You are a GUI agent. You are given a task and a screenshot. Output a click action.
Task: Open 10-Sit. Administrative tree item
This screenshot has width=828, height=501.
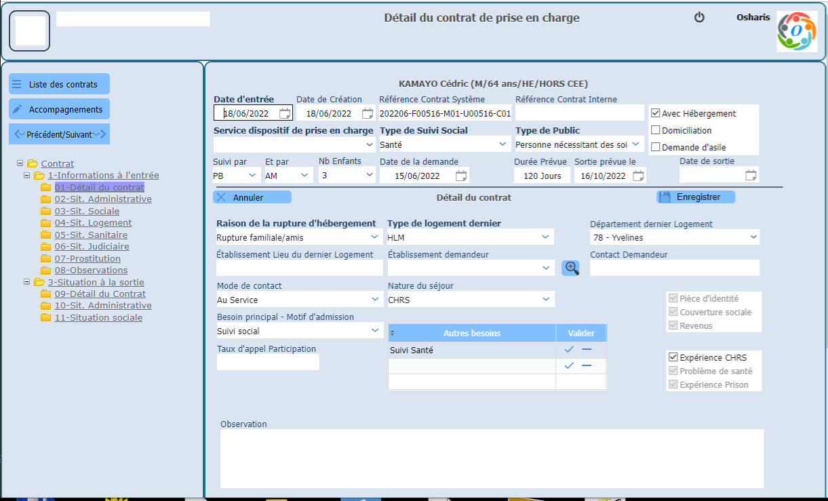tap(103, 306)
